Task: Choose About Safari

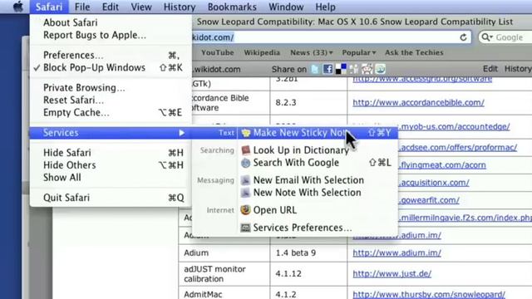Action: (111, 22)
